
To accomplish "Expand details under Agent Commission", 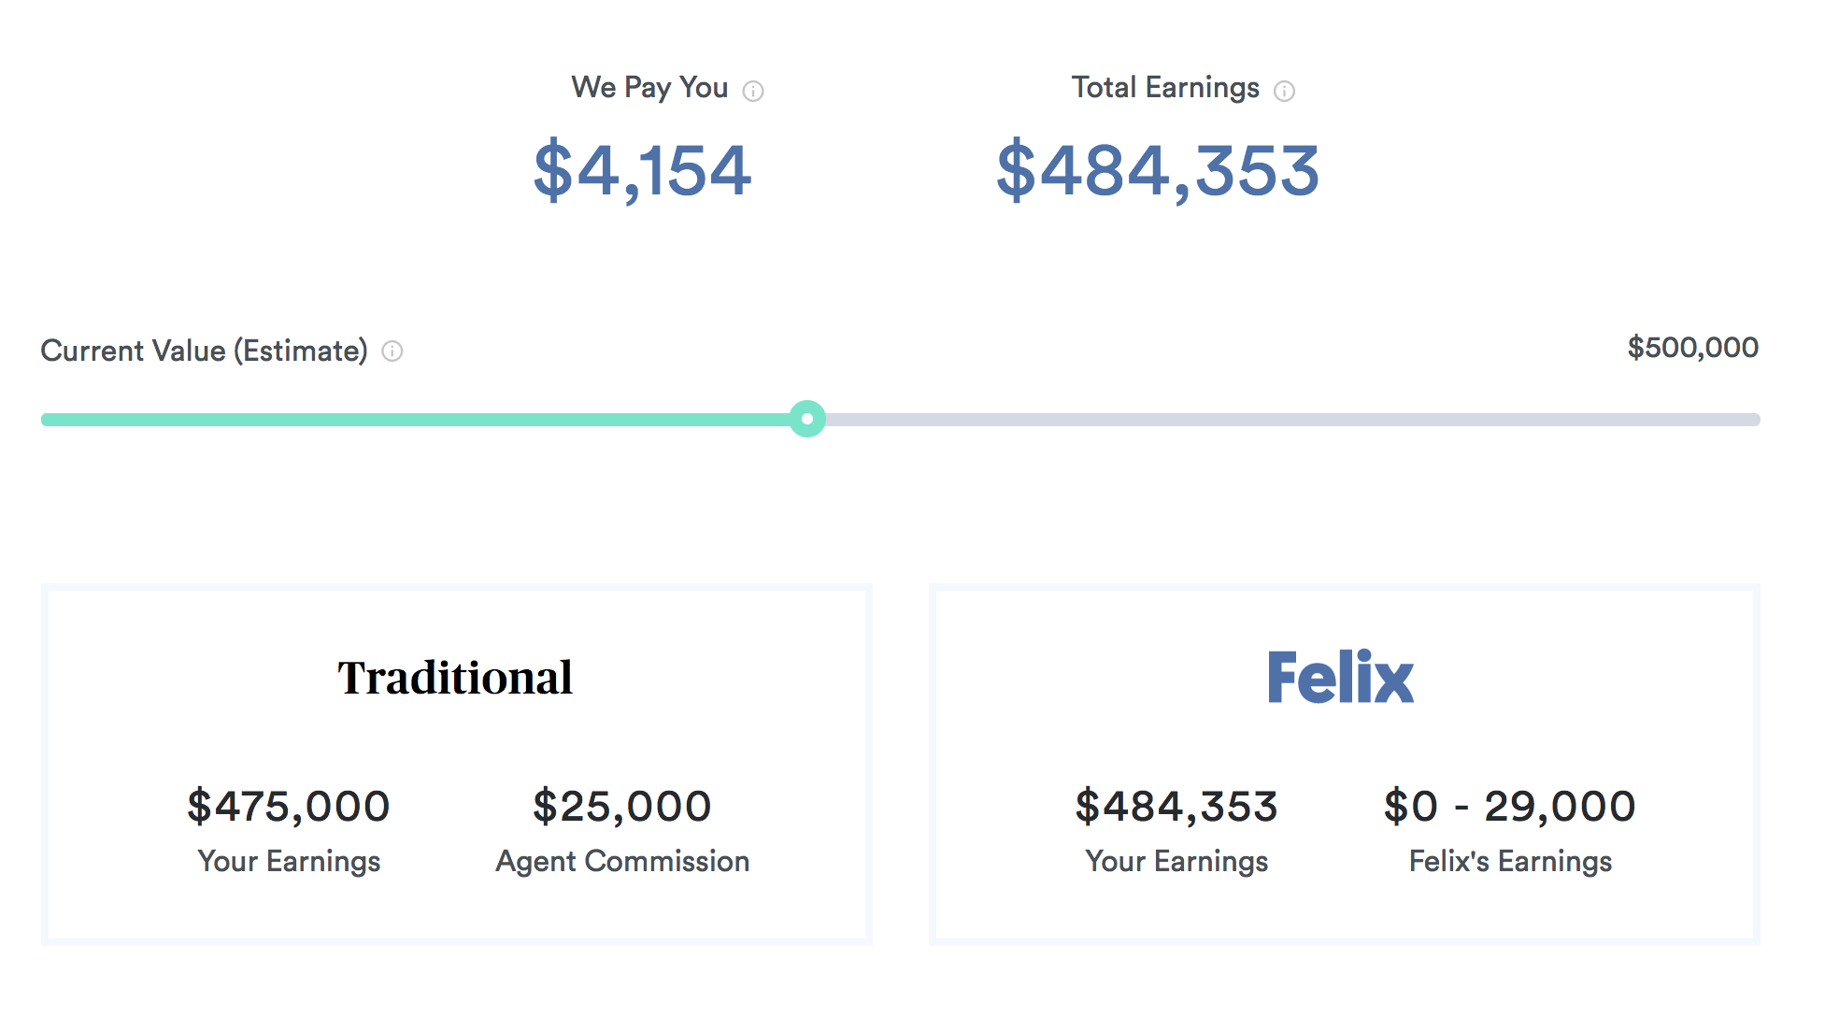I will [621, 861].
